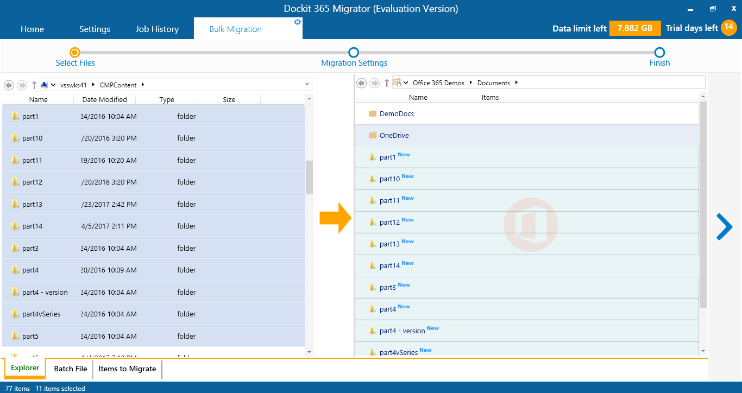Go up one level in source explorer
742x393 pixels.
point(34,85)
